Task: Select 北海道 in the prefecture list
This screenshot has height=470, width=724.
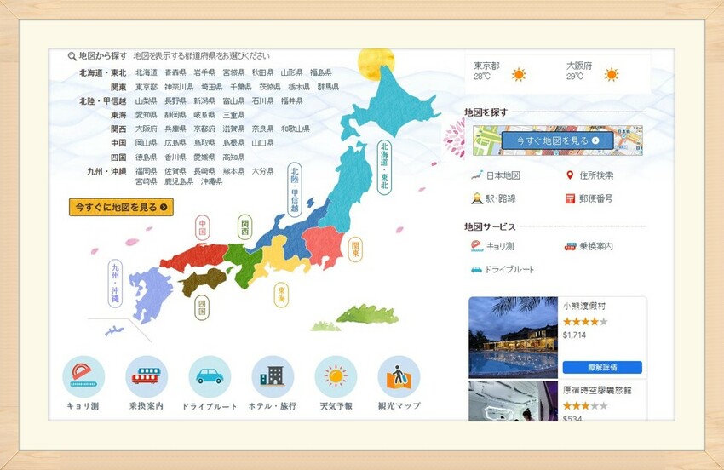Action: pyautogui.click(x=147, y=73)
